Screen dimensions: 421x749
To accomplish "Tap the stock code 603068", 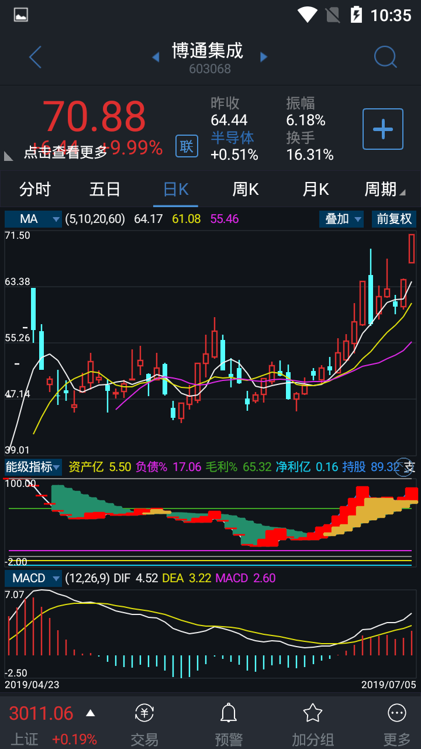I will (x=210, y=68).
